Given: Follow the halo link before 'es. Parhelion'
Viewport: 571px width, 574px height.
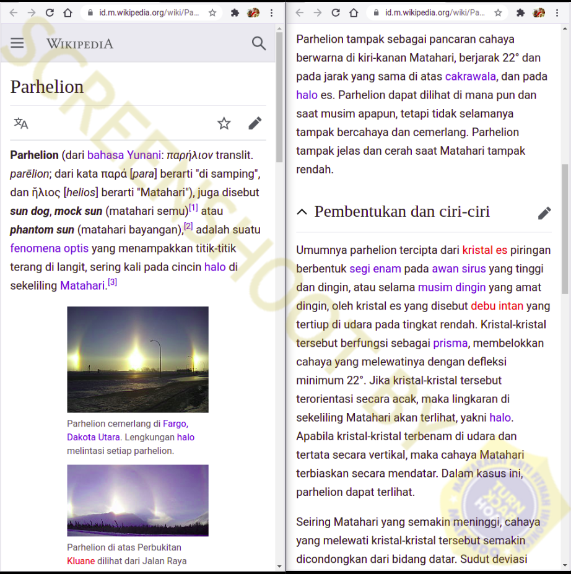Looking at the screenshot, I should click(307, 95).
